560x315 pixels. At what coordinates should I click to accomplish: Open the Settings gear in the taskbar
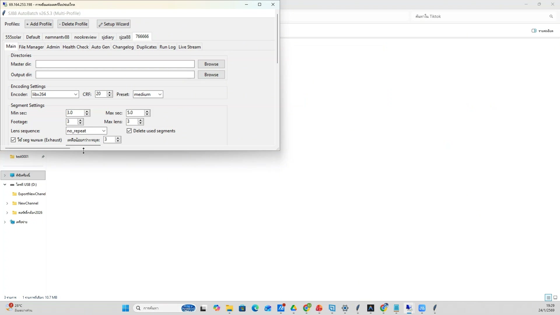point(345,308)
